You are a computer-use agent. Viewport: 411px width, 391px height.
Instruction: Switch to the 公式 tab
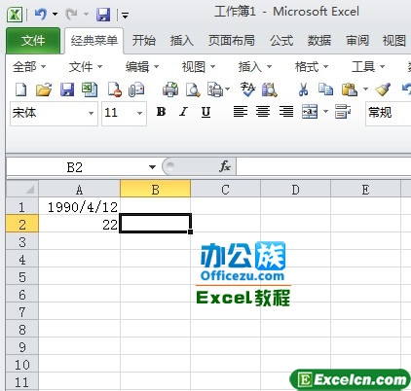pos(281,41)
